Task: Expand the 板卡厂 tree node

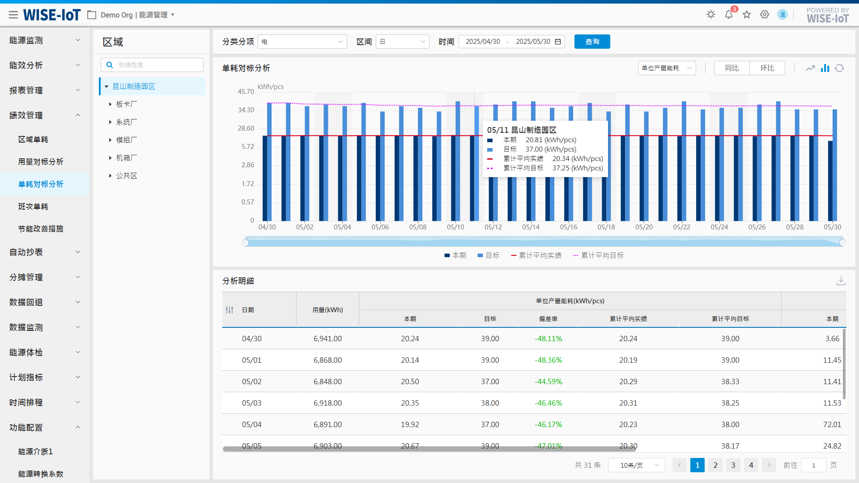Action: tap(110, 104)
